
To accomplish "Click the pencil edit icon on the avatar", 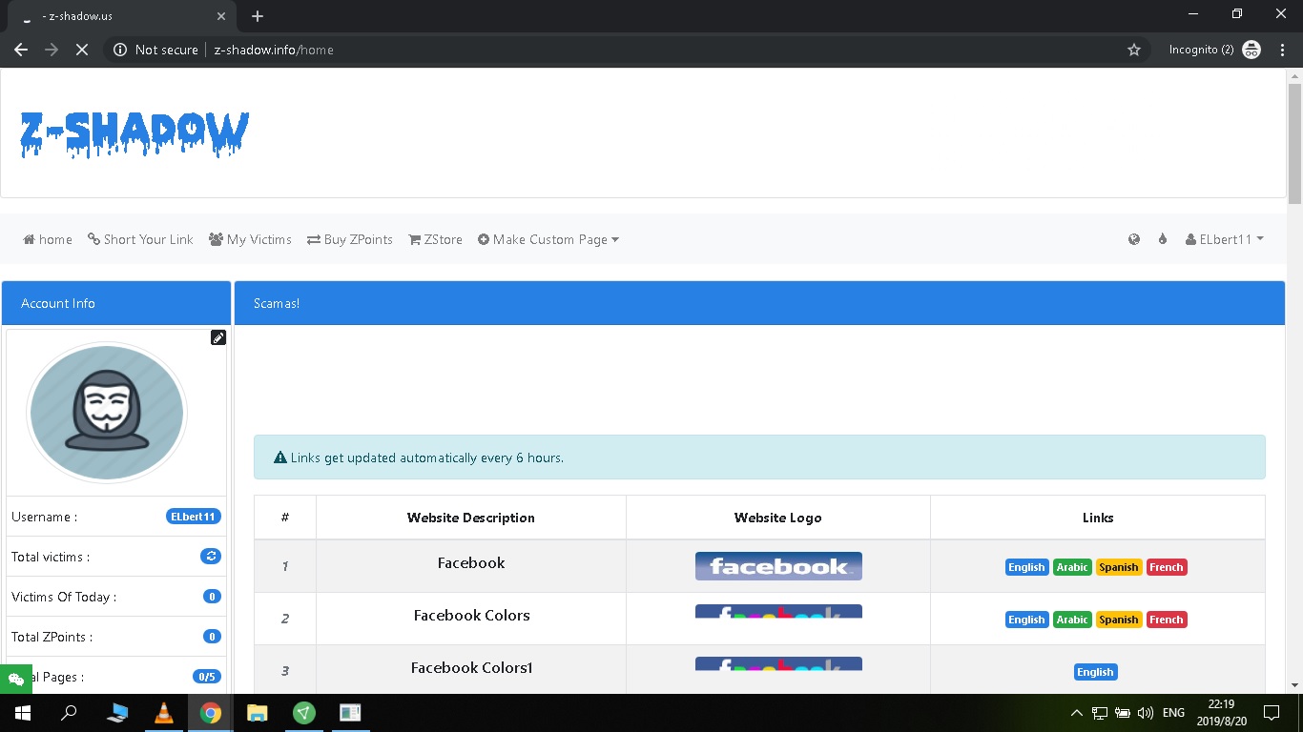I will [218, 337].
